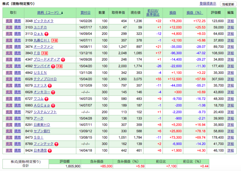Click 現買 in the テクノプロHD row
Screen dimensions: 241x171
coord(9,79)
